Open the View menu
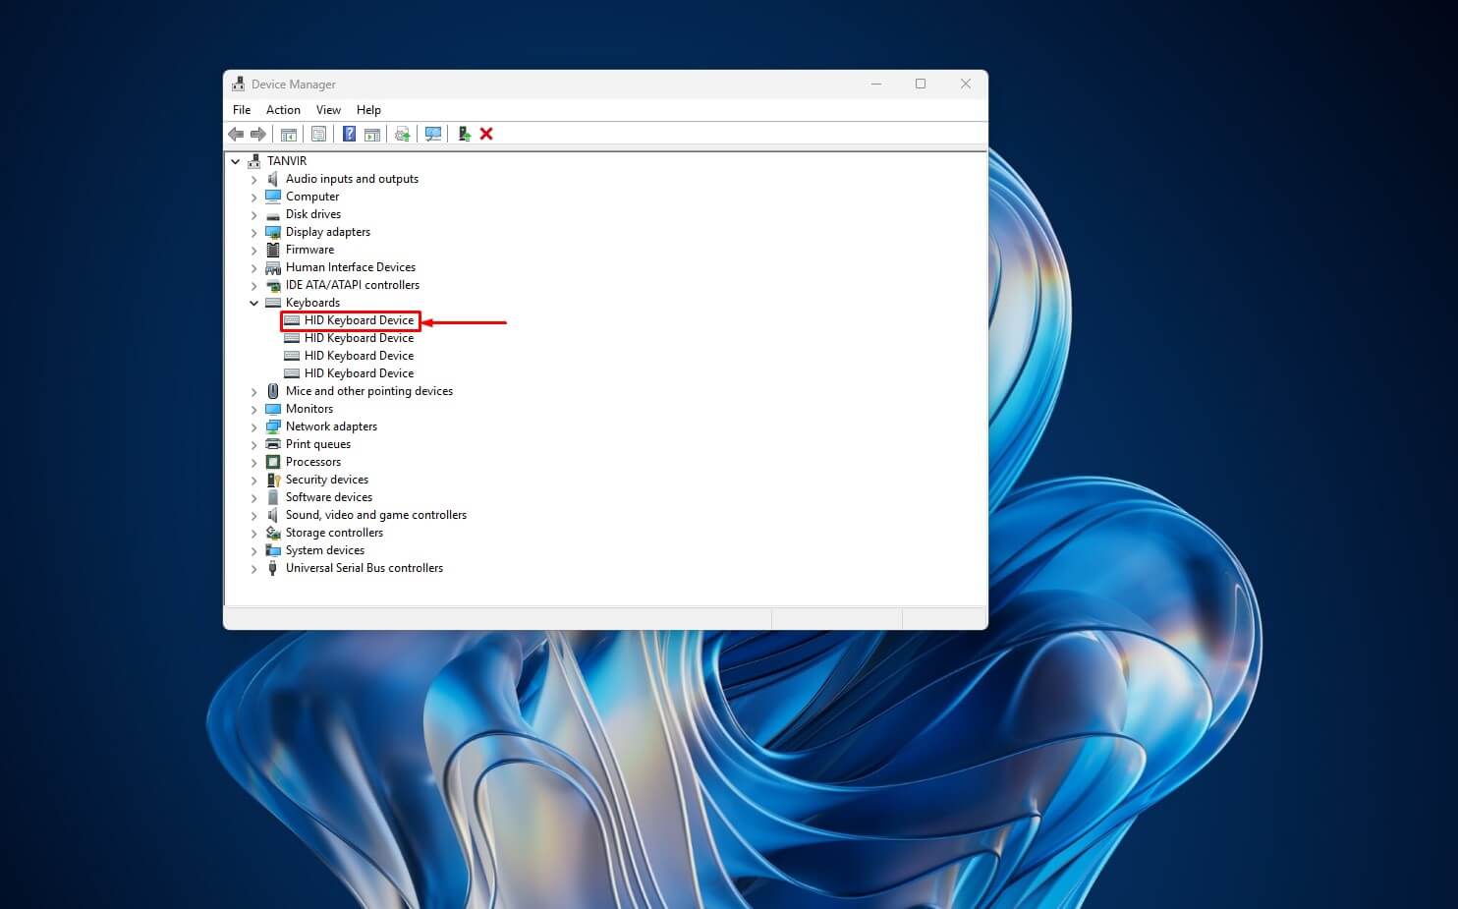 (328, 110)
